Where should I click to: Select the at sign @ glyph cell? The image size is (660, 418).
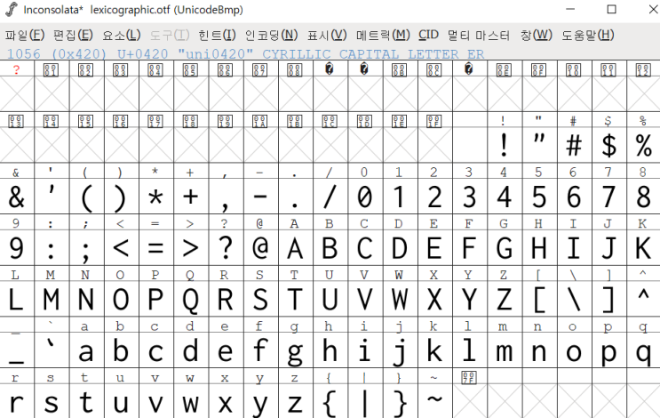point(261,248)
